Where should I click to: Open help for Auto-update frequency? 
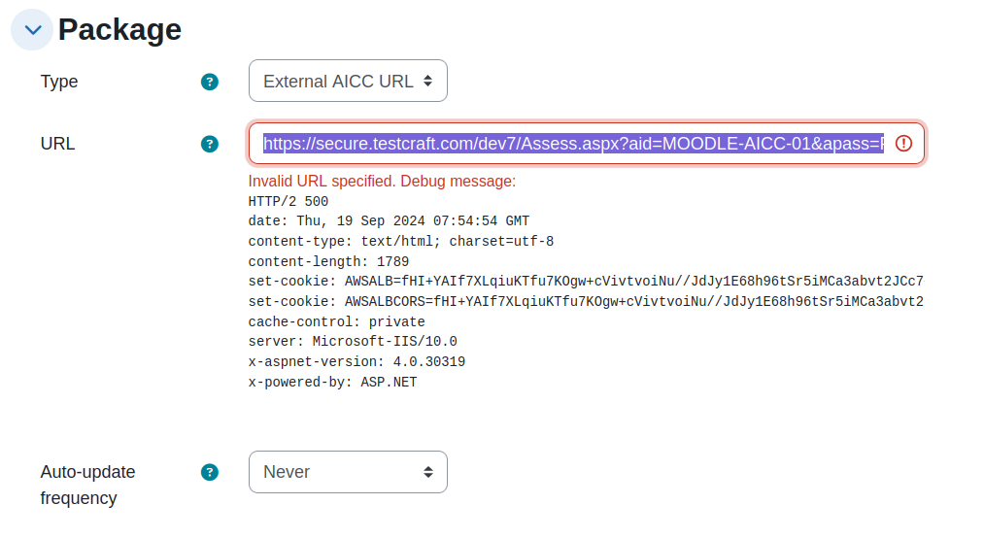pos(210,472)
